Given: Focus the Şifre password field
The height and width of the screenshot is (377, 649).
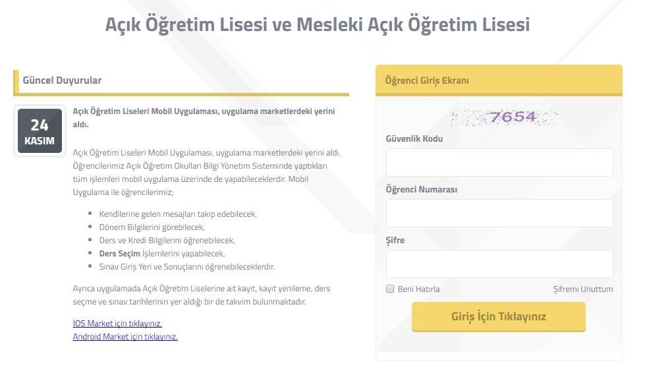Looking at the screenshot, I should [x=499, y=264].
